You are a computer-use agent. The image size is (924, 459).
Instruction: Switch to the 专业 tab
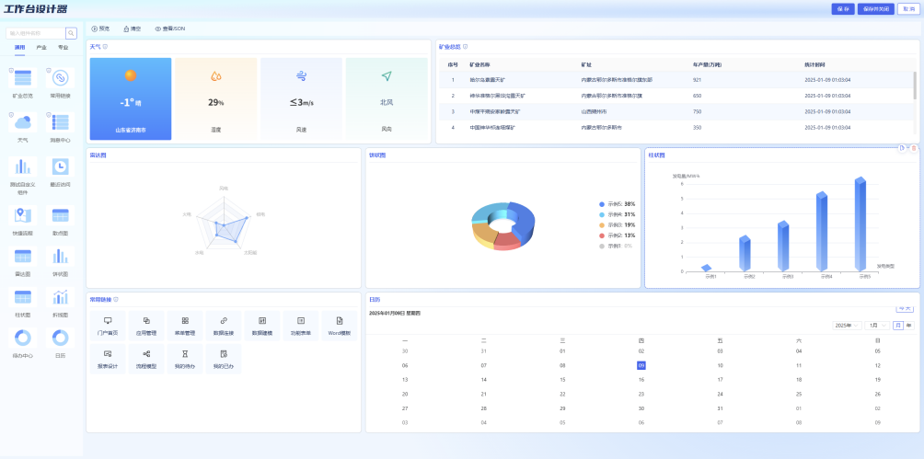pos(64,47)
